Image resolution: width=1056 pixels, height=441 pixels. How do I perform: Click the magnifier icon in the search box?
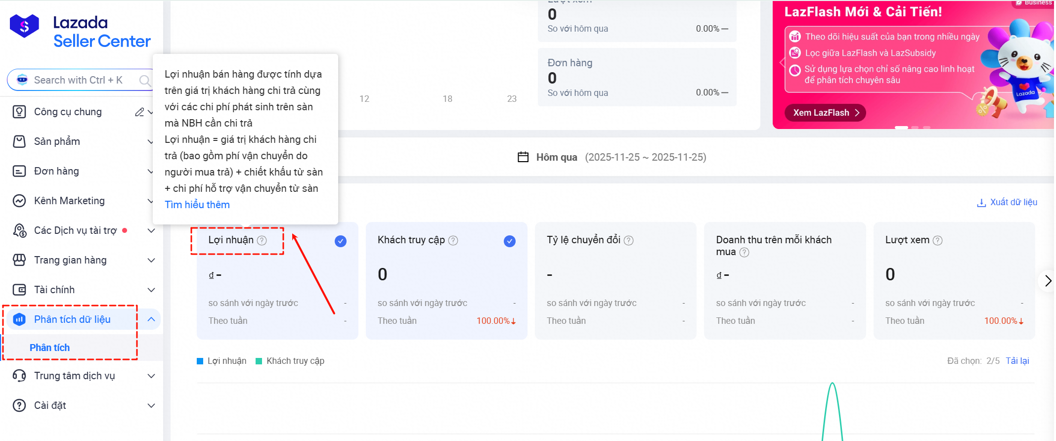point(144,80)
